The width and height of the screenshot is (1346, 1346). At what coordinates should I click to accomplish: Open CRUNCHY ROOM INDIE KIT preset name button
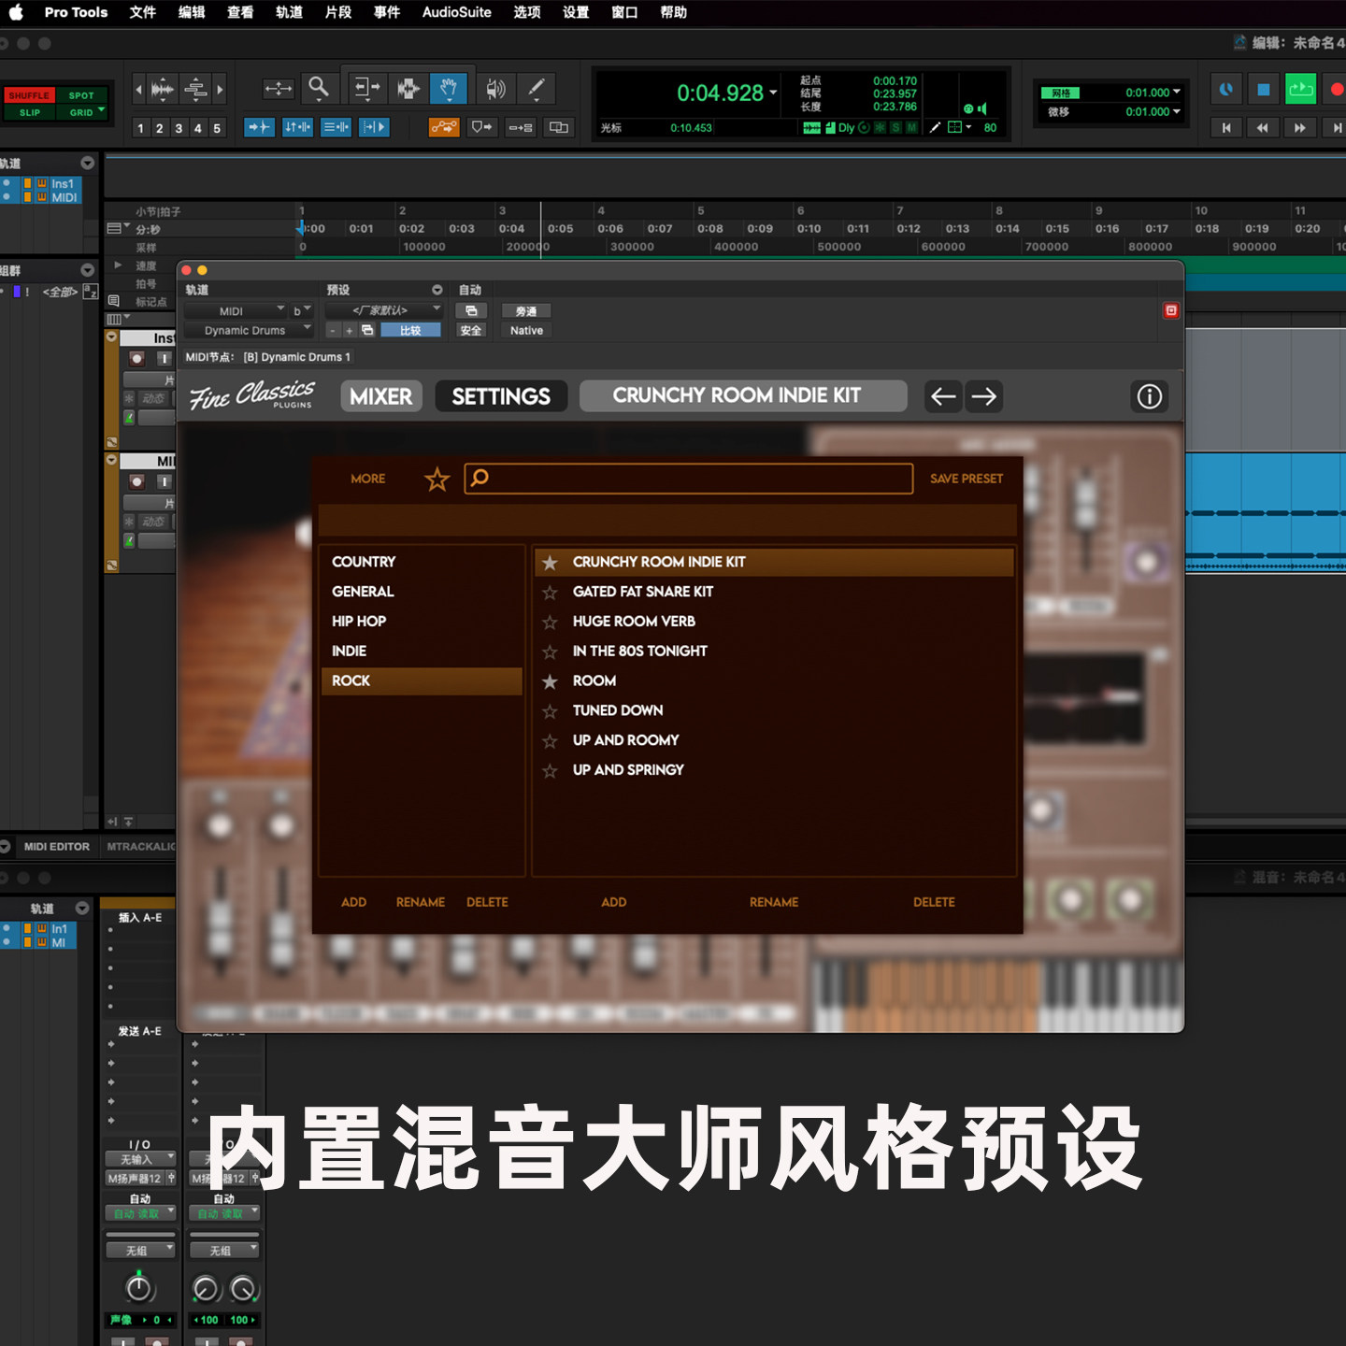[x=743, y=395]
